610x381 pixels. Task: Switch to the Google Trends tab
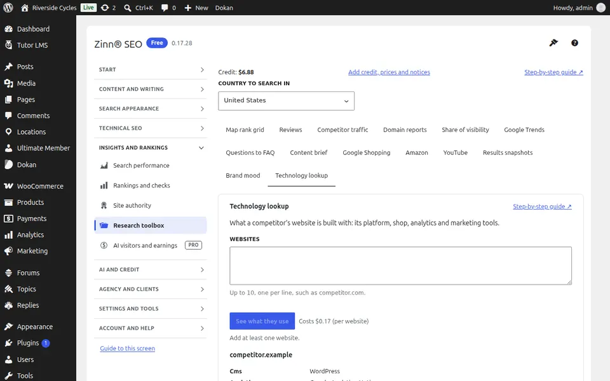(x=524, y=130)
